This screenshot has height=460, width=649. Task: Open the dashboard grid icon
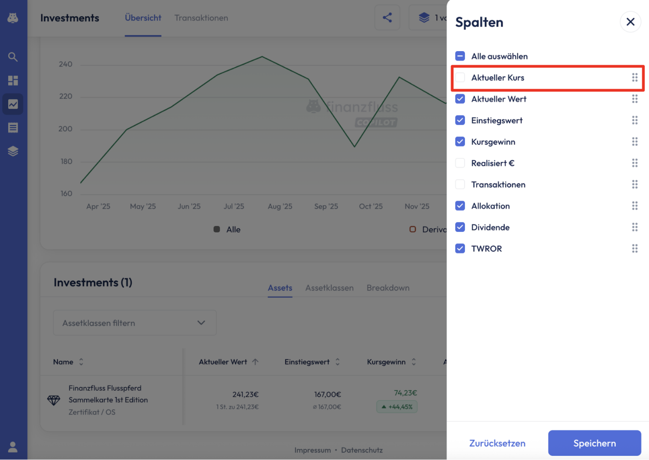click(13, 80)
